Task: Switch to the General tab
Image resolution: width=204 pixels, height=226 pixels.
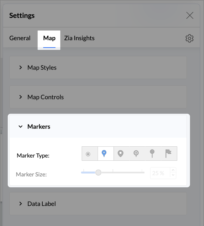Action: pos(20,38)
